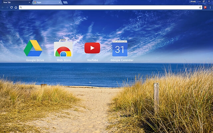Open the Chrome three-dot menu
Screen dimensions: 213x133
click(x=210, y=7)
